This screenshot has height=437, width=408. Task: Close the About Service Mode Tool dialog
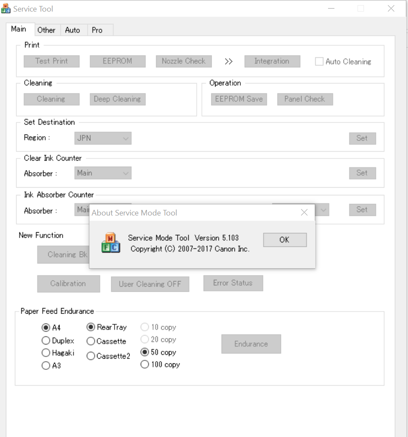[304, 213]
